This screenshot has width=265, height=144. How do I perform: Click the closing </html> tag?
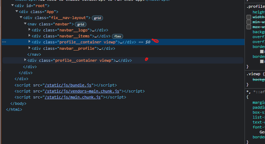click(x=14, y=109)
